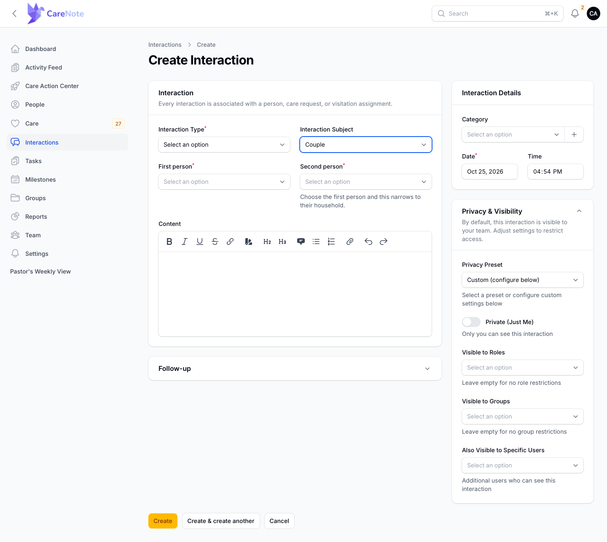
Task: Click the Search field
Action: 497,13
